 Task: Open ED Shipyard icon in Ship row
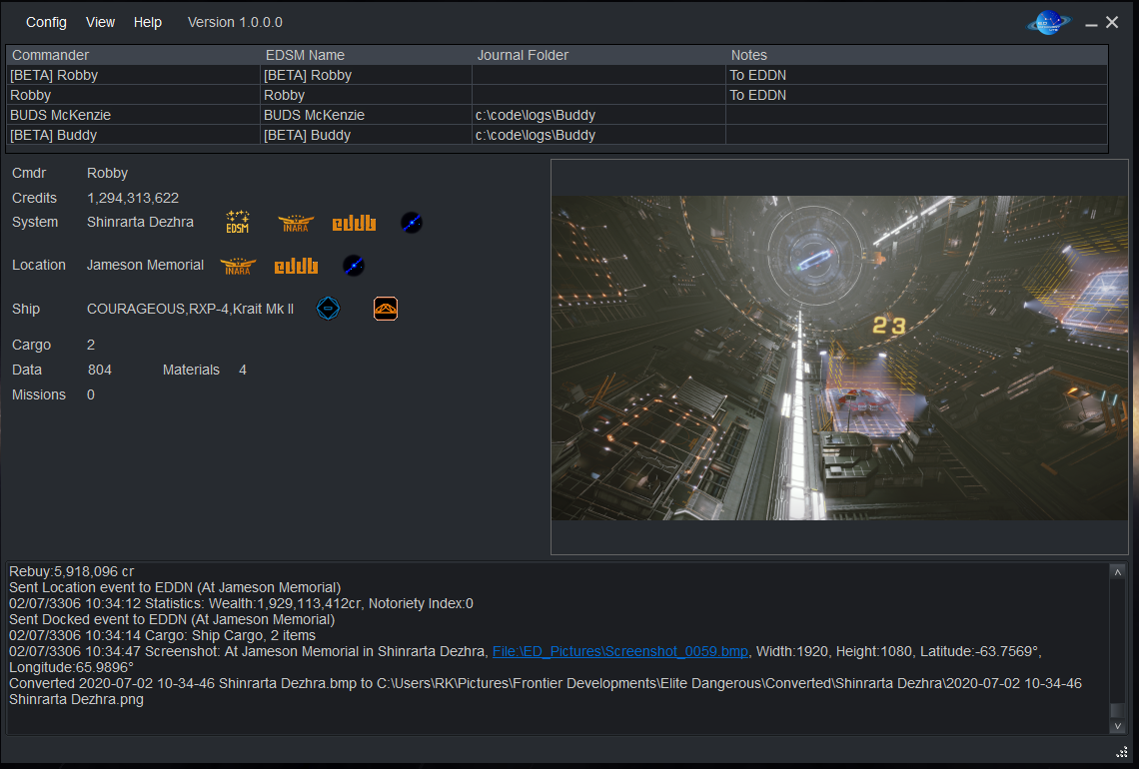point(386,309)
